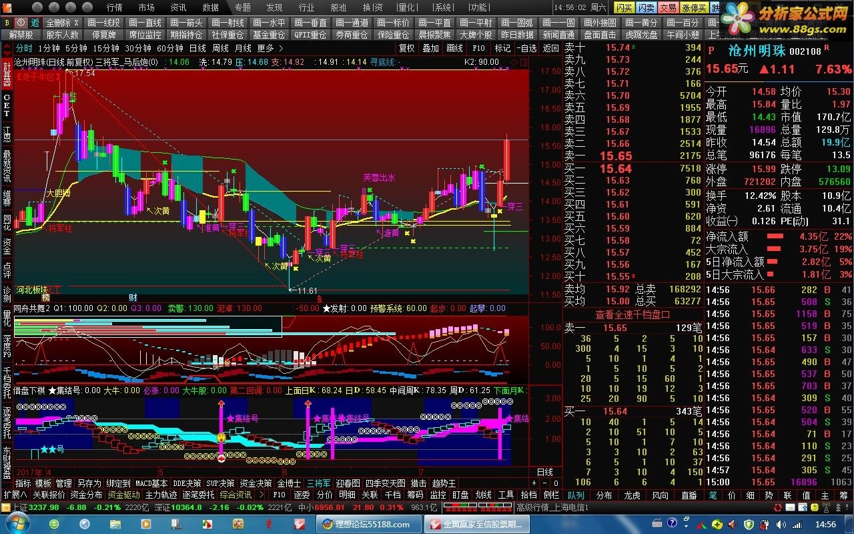
Task: Select the 笔 tab below the tick list
Action: pyautogui.click(x=713, y=495)
